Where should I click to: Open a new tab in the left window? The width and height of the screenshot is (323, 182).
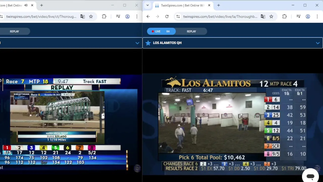click(x=41, y=5)
